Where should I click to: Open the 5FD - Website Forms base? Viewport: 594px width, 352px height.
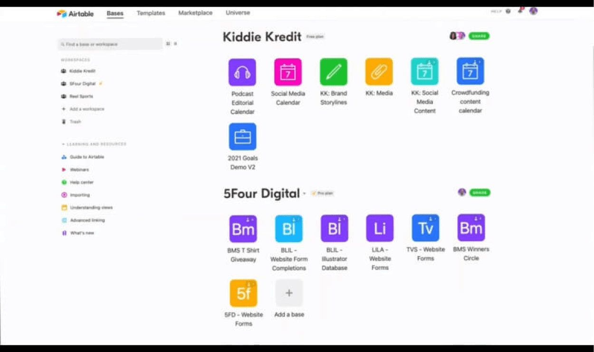[x=243, y=294]
